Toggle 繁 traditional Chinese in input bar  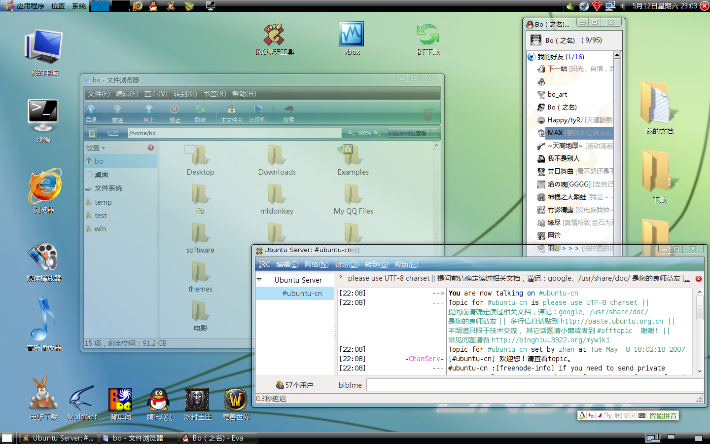coord(626,416)
